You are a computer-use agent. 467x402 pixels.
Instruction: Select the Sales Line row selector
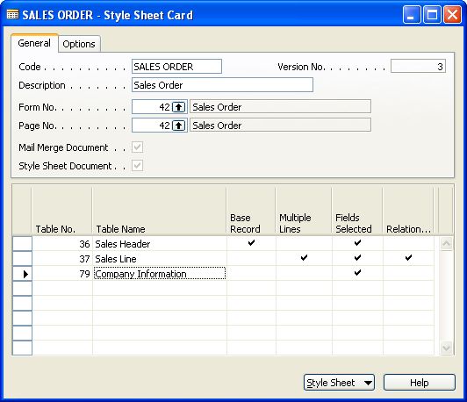pyautogui.click(x=22, y=258)
